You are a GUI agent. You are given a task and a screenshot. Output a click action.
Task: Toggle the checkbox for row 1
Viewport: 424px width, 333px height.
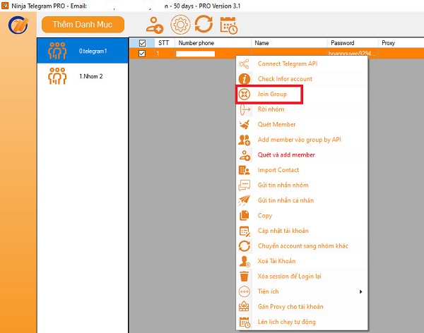coord(142,54)
